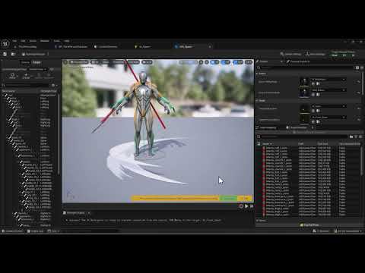This screenshot has height=273, width=365.
Task: Click the play button below viewport
Action: click(x=246, y=206)
